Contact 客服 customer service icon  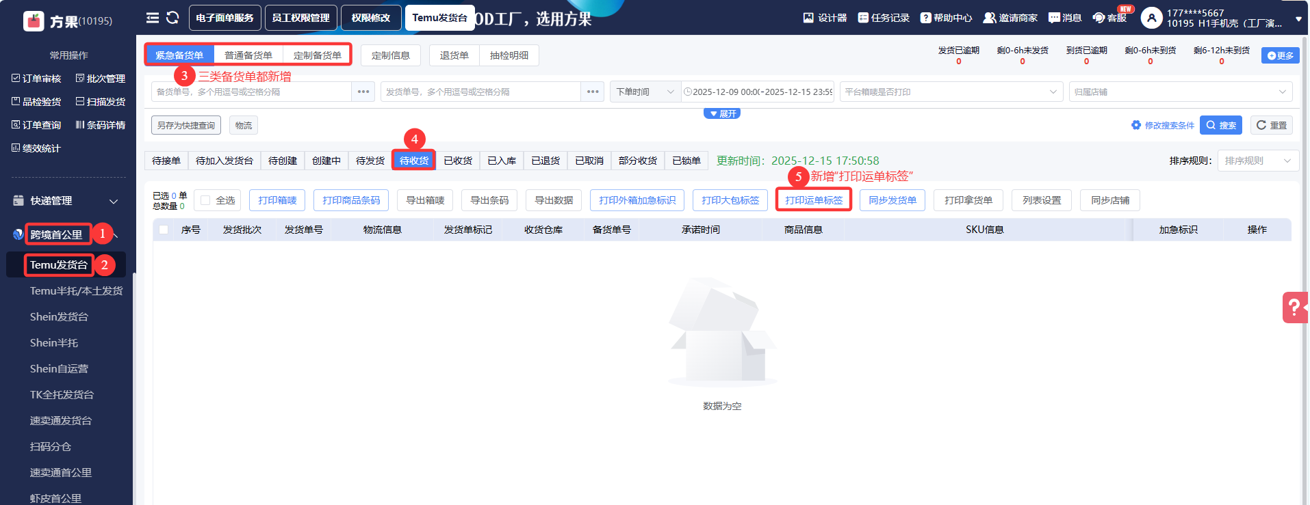[x=1099, y=18]
